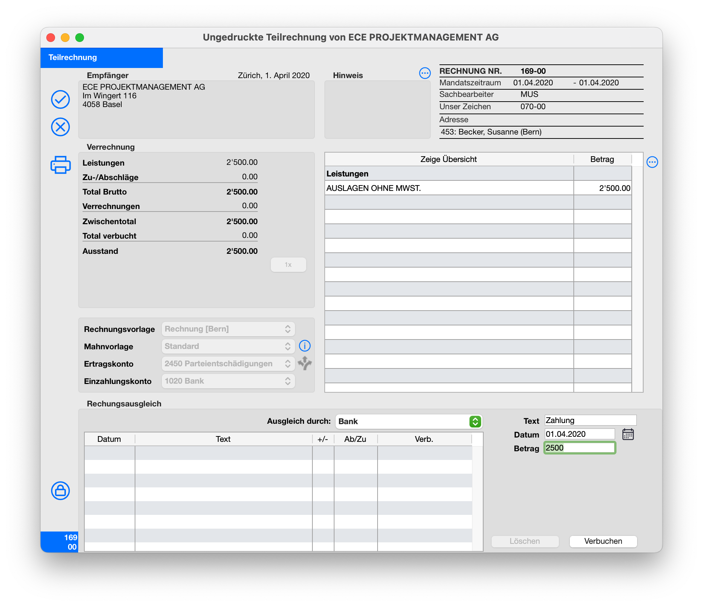Click the Datum field 01.04.2020
703x606 pixels.
point(580,434)
